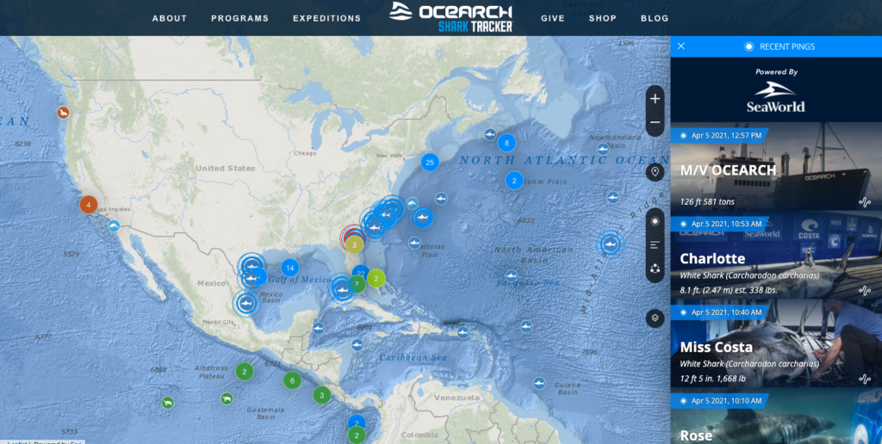This screenshot has height=444, width=882.
Task: Click the '126 ft 581 tons' text
Action: (x=707, y=201)
